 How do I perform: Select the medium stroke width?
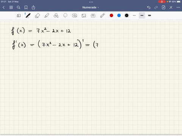(x=142, y=15)
